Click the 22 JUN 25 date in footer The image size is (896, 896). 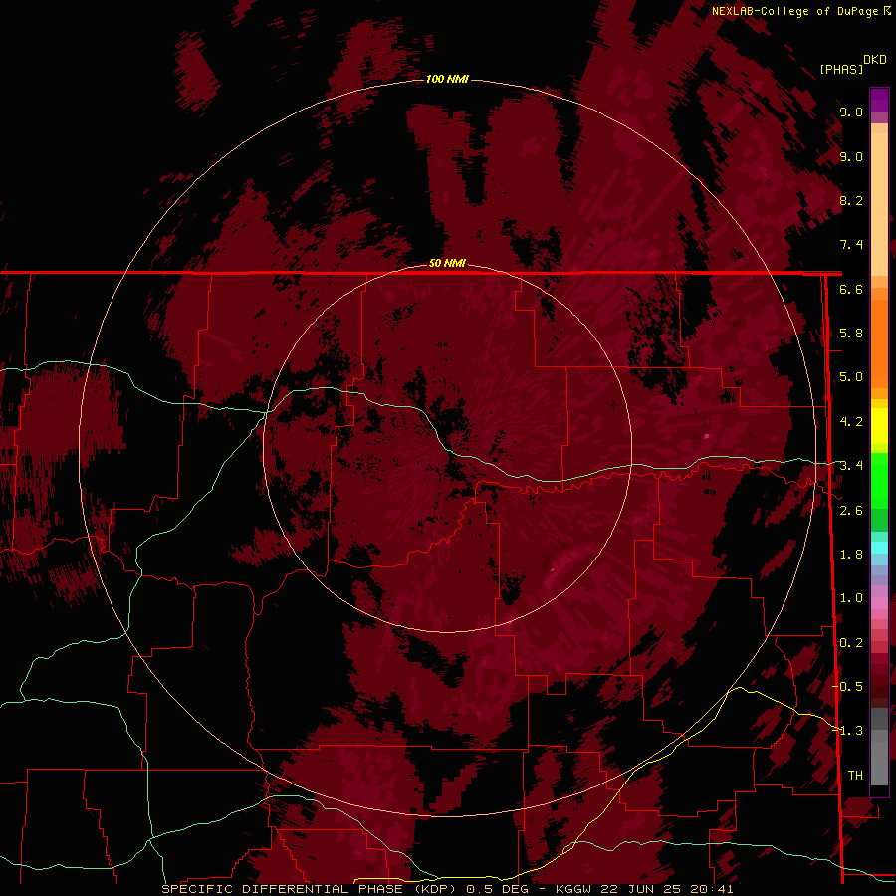(x=643, y=889)
